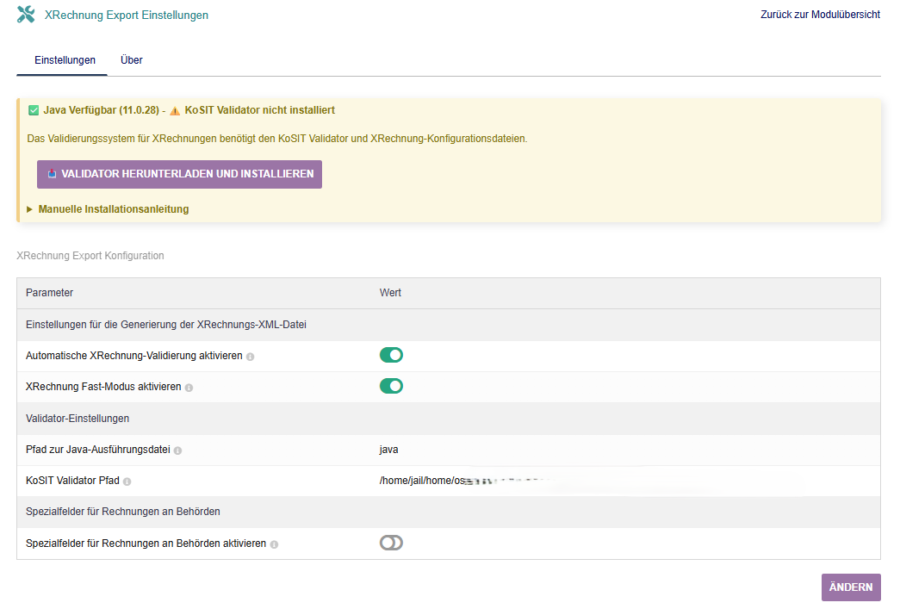This screenshot has width=900, height=615.
Task: Click the XRechnung module tools icon
Action: click(x=26, y=15)
